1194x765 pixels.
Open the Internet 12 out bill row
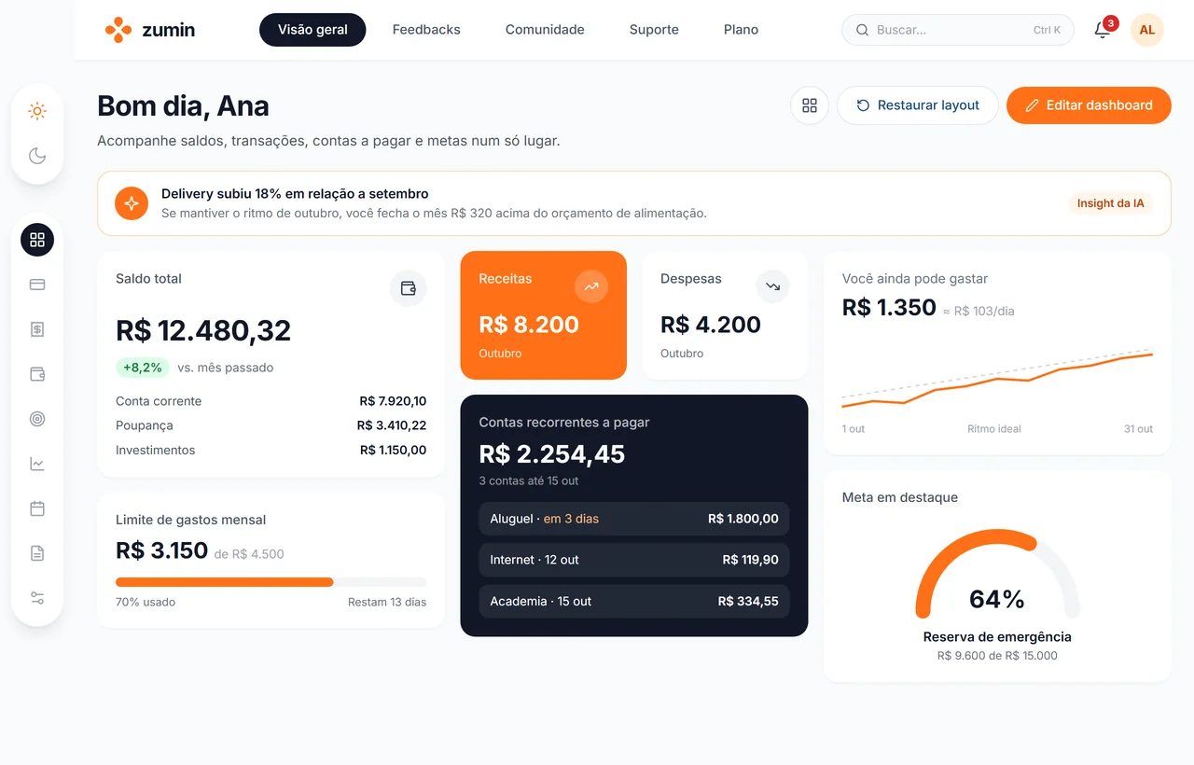click(x=634, y=560)
